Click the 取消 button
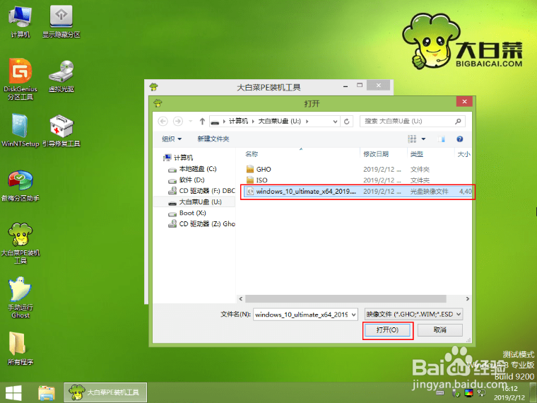This screenshot has height=403, width=537. click(x=439, y=330)
